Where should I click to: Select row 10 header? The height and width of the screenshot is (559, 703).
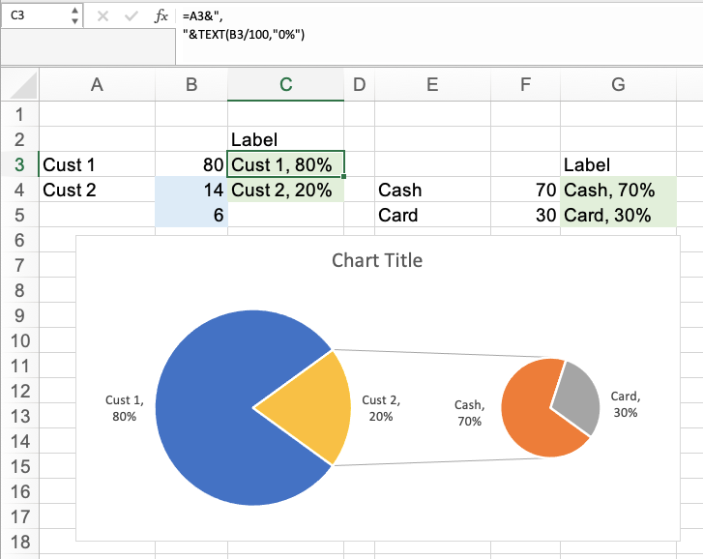19,340
